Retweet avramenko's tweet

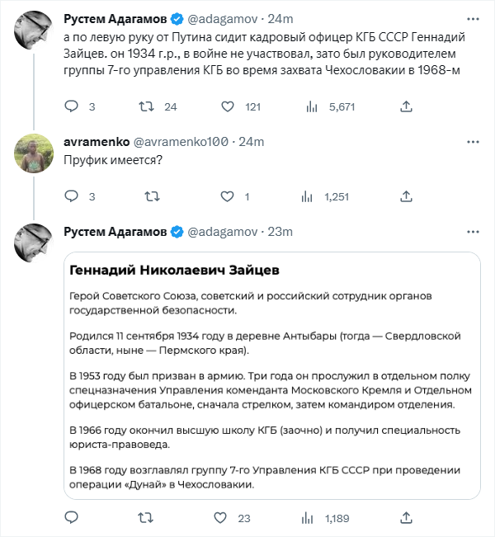coord(152,196)
